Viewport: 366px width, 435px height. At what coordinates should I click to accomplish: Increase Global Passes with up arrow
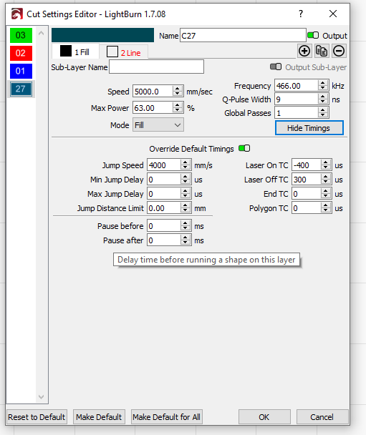click(x=322, y=110)
